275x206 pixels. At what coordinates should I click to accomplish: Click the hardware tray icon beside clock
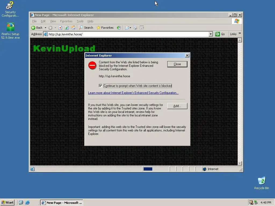[x=256, y=203]
